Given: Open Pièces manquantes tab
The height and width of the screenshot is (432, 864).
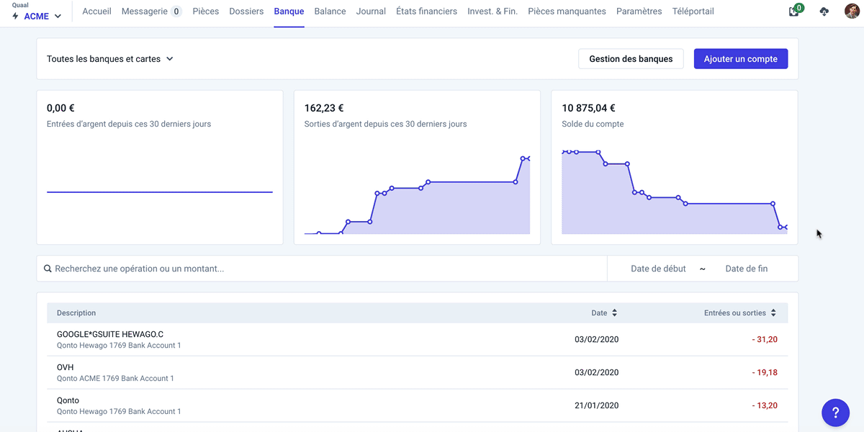Looking at the screenshot, I should [567, 12].
